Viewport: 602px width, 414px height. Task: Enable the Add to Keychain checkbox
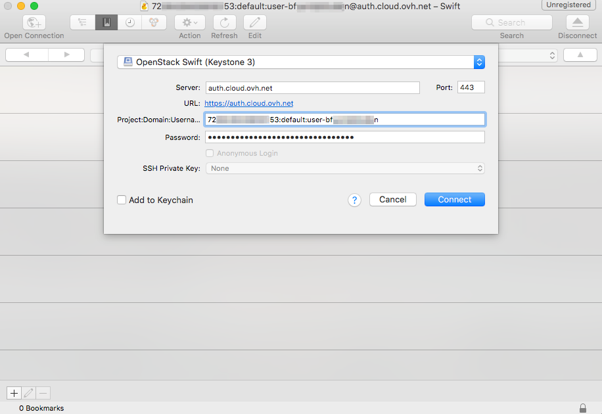[122, 200]
